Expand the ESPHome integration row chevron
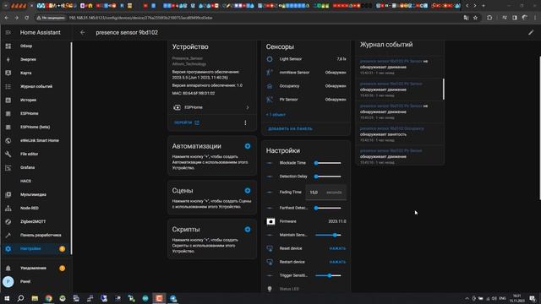Screen dimensions: 541x304 (248, 107)
